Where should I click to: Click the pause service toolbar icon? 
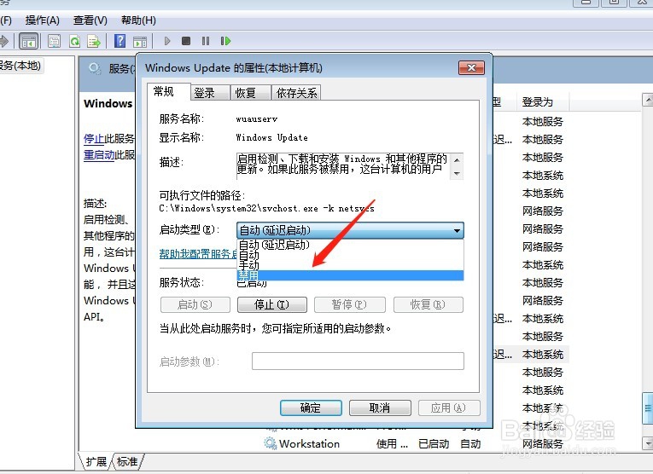click(206, 41)
